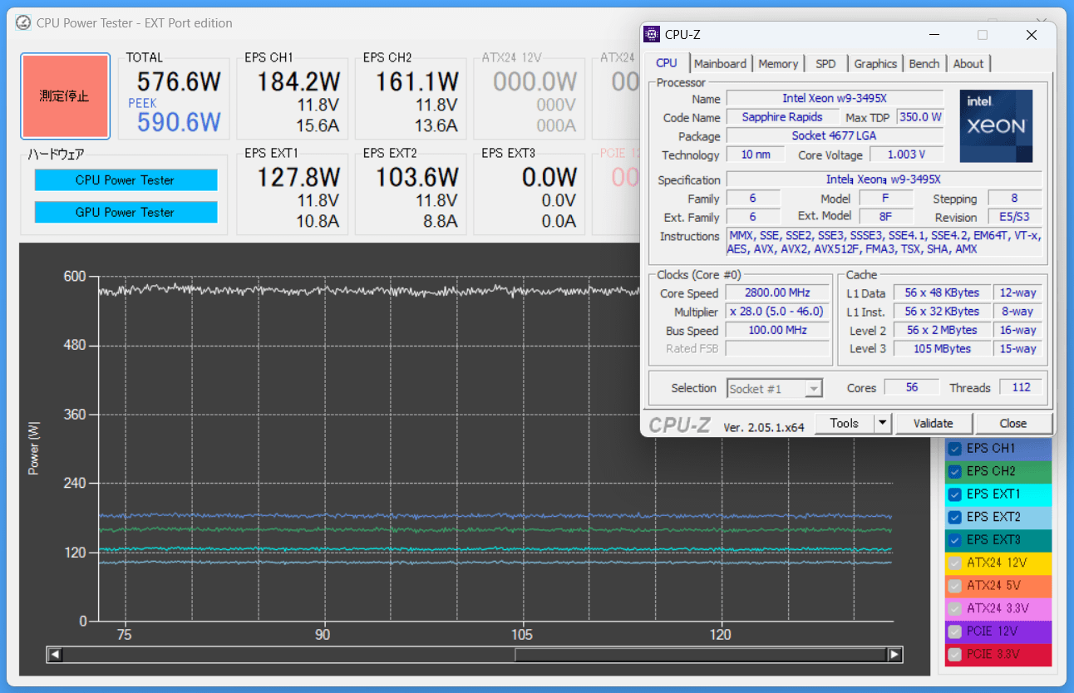This screenshot has width=1074, height=693.
Task: Open the Tools dropdown arrow in CPU-Z
Action: coord(882,423)
